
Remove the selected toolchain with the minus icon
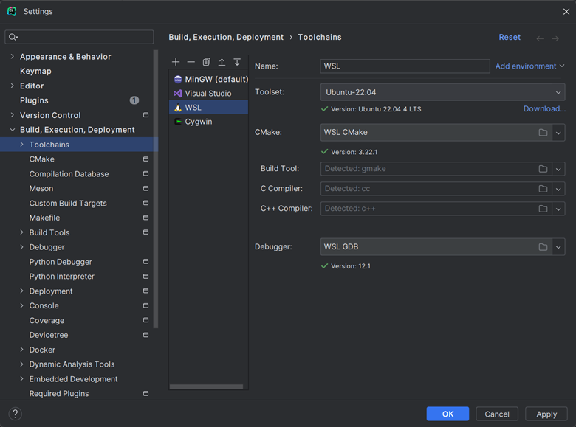coord(191,62)
